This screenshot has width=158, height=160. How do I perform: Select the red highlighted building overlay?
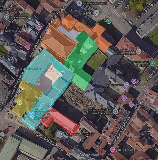coord(61,121)
